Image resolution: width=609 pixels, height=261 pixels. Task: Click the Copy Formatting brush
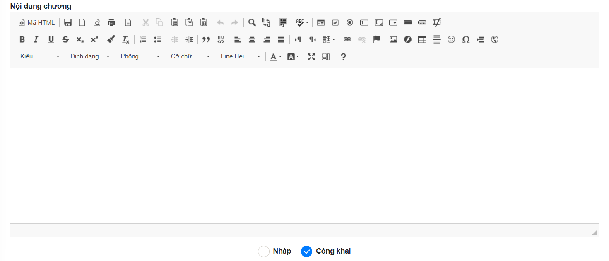[x=111, y=39]
